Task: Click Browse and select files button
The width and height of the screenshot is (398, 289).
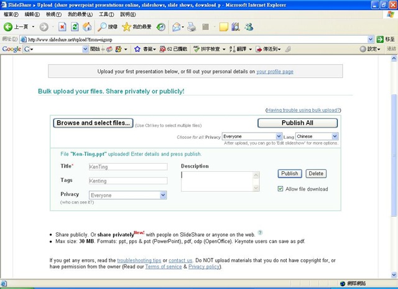Action: [93, 123]
